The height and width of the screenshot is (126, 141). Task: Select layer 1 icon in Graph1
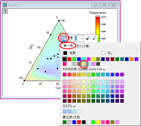5,11
